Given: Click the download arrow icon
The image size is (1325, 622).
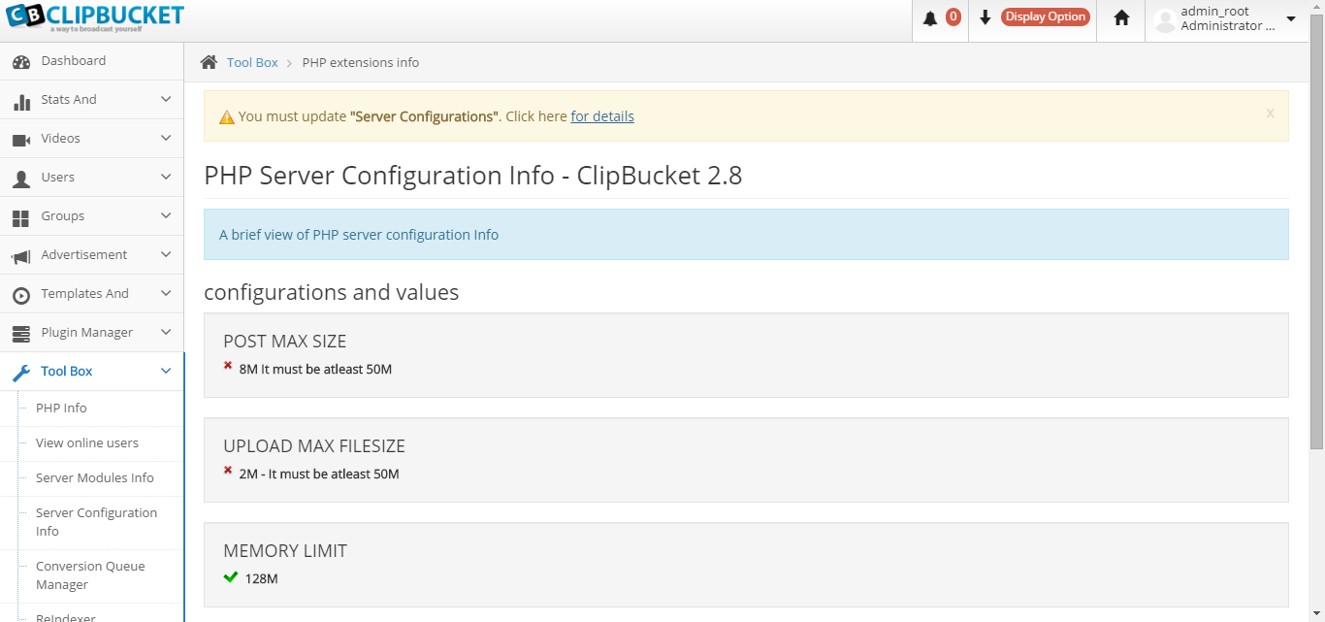Looking at the screenshot, I should pos(985,17).
